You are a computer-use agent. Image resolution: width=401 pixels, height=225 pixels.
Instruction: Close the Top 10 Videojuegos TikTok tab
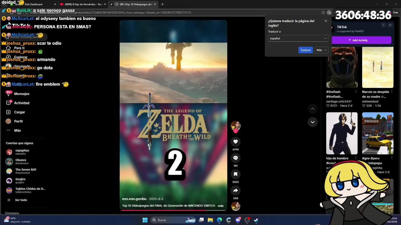(x=154, y=4)
